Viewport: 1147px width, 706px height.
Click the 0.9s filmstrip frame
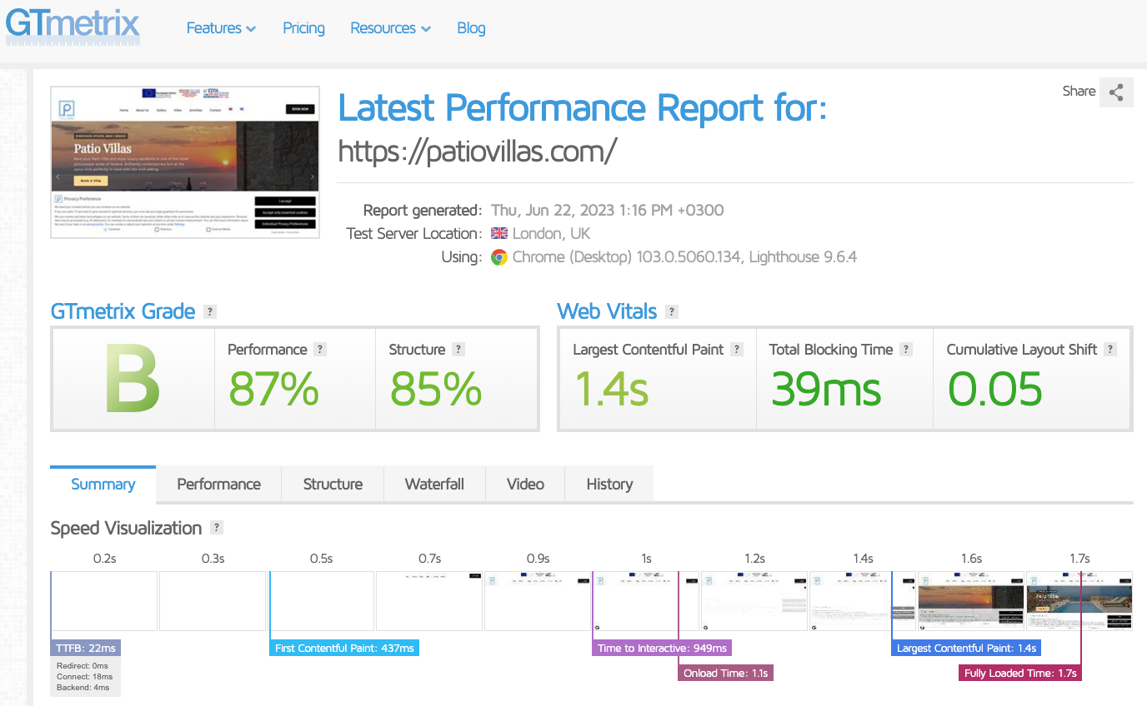pos(538,601)
